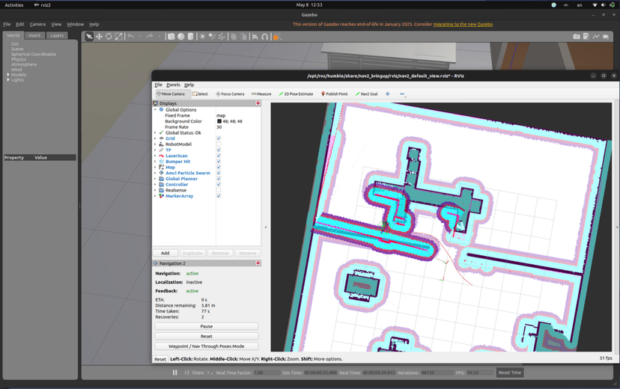Click the Gazebo snap magnet icon
620x389 pixels.
pos(265,37)
